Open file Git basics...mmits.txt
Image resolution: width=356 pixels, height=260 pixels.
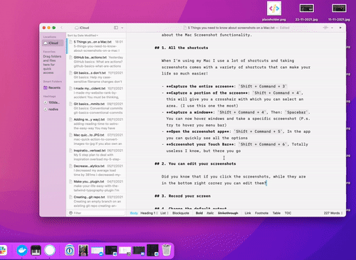(x=96, y=108)
